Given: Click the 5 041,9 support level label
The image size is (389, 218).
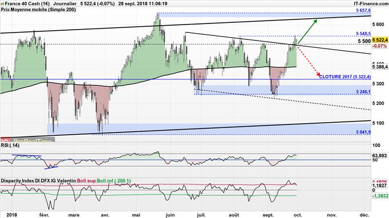Looking at the screenshot, I should coord(363,132).
